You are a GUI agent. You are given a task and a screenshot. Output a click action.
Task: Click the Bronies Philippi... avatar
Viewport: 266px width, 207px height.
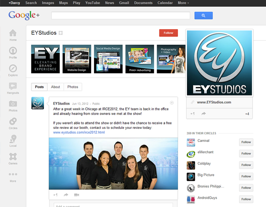(x=191, y=188)
